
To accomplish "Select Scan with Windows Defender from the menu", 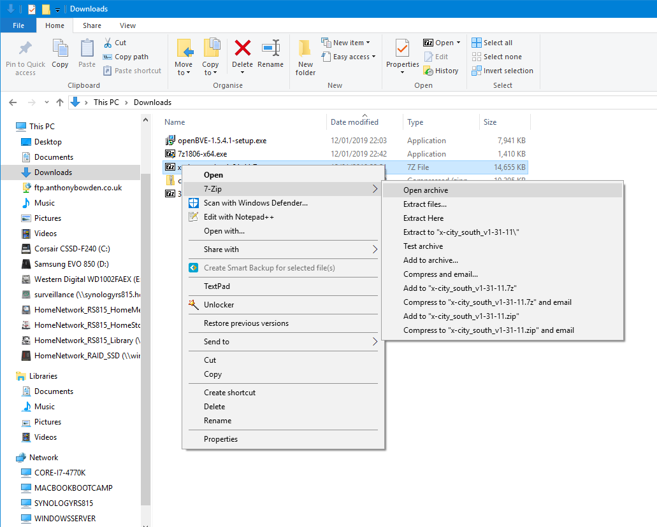I will 256,203.
